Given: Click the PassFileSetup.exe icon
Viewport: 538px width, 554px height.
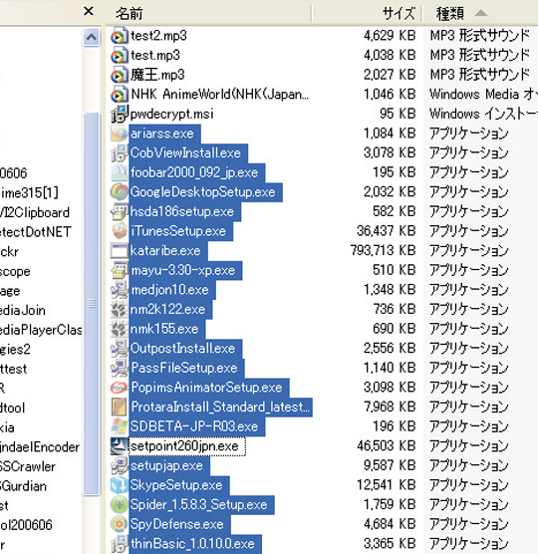Looking at the screenshot, I should (x=119, y=368).
